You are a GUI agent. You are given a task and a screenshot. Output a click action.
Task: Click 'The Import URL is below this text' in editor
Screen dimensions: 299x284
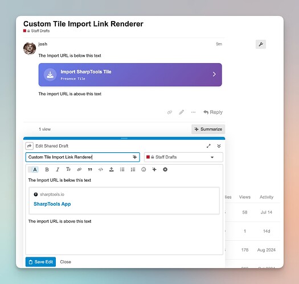pyautogui.click(x=59, y=180)
